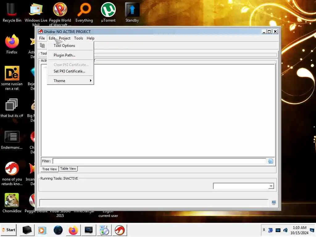Show hidden system tray icons

264,230
